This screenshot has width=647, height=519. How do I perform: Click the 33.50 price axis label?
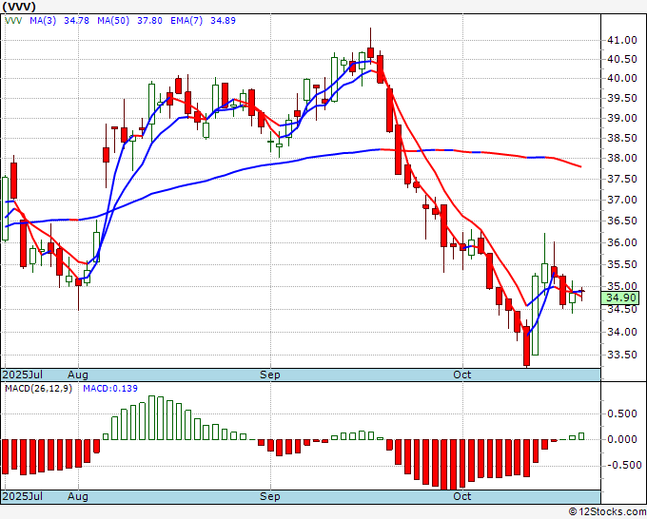tap(622, 355)
